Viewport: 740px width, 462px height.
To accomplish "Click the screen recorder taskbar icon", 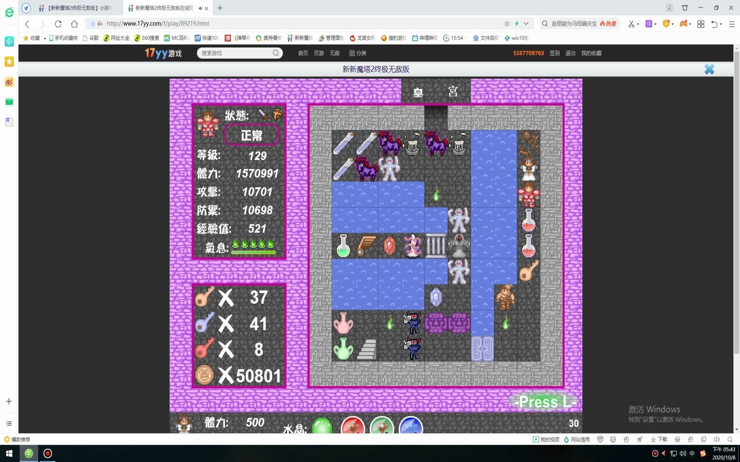I will tap(47, 454).
